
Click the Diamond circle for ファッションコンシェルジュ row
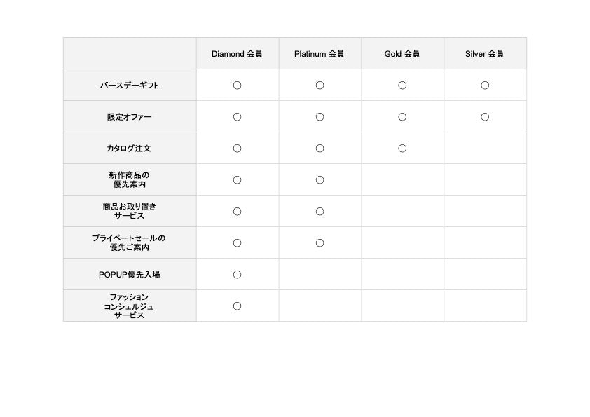237,306
